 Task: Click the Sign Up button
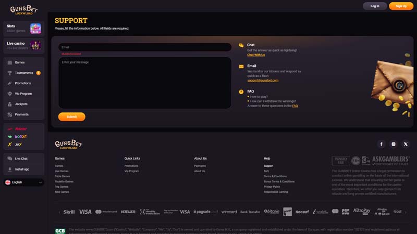coord(401,6)
